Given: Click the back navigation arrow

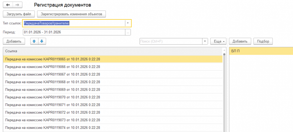Looking at the screenshot, I should pyautogui.click(x=8, y=5).
